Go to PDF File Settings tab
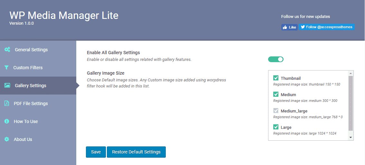Screen dimensions: 365x165 click(x=38, y=103)
